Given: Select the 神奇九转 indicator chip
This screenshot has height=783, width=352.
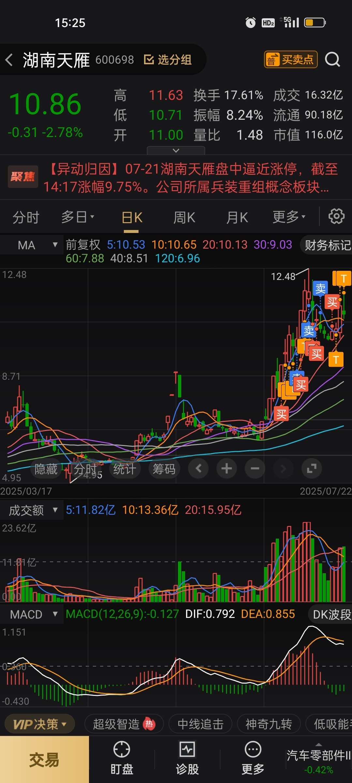Looking at the screenshot, I should 269,724.
